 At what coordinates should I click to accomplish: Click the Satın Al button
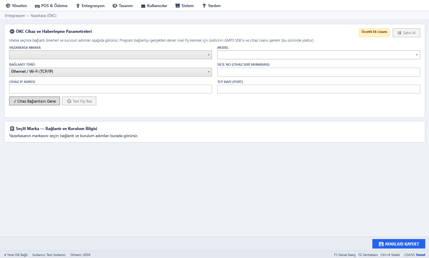click(406, 33)
